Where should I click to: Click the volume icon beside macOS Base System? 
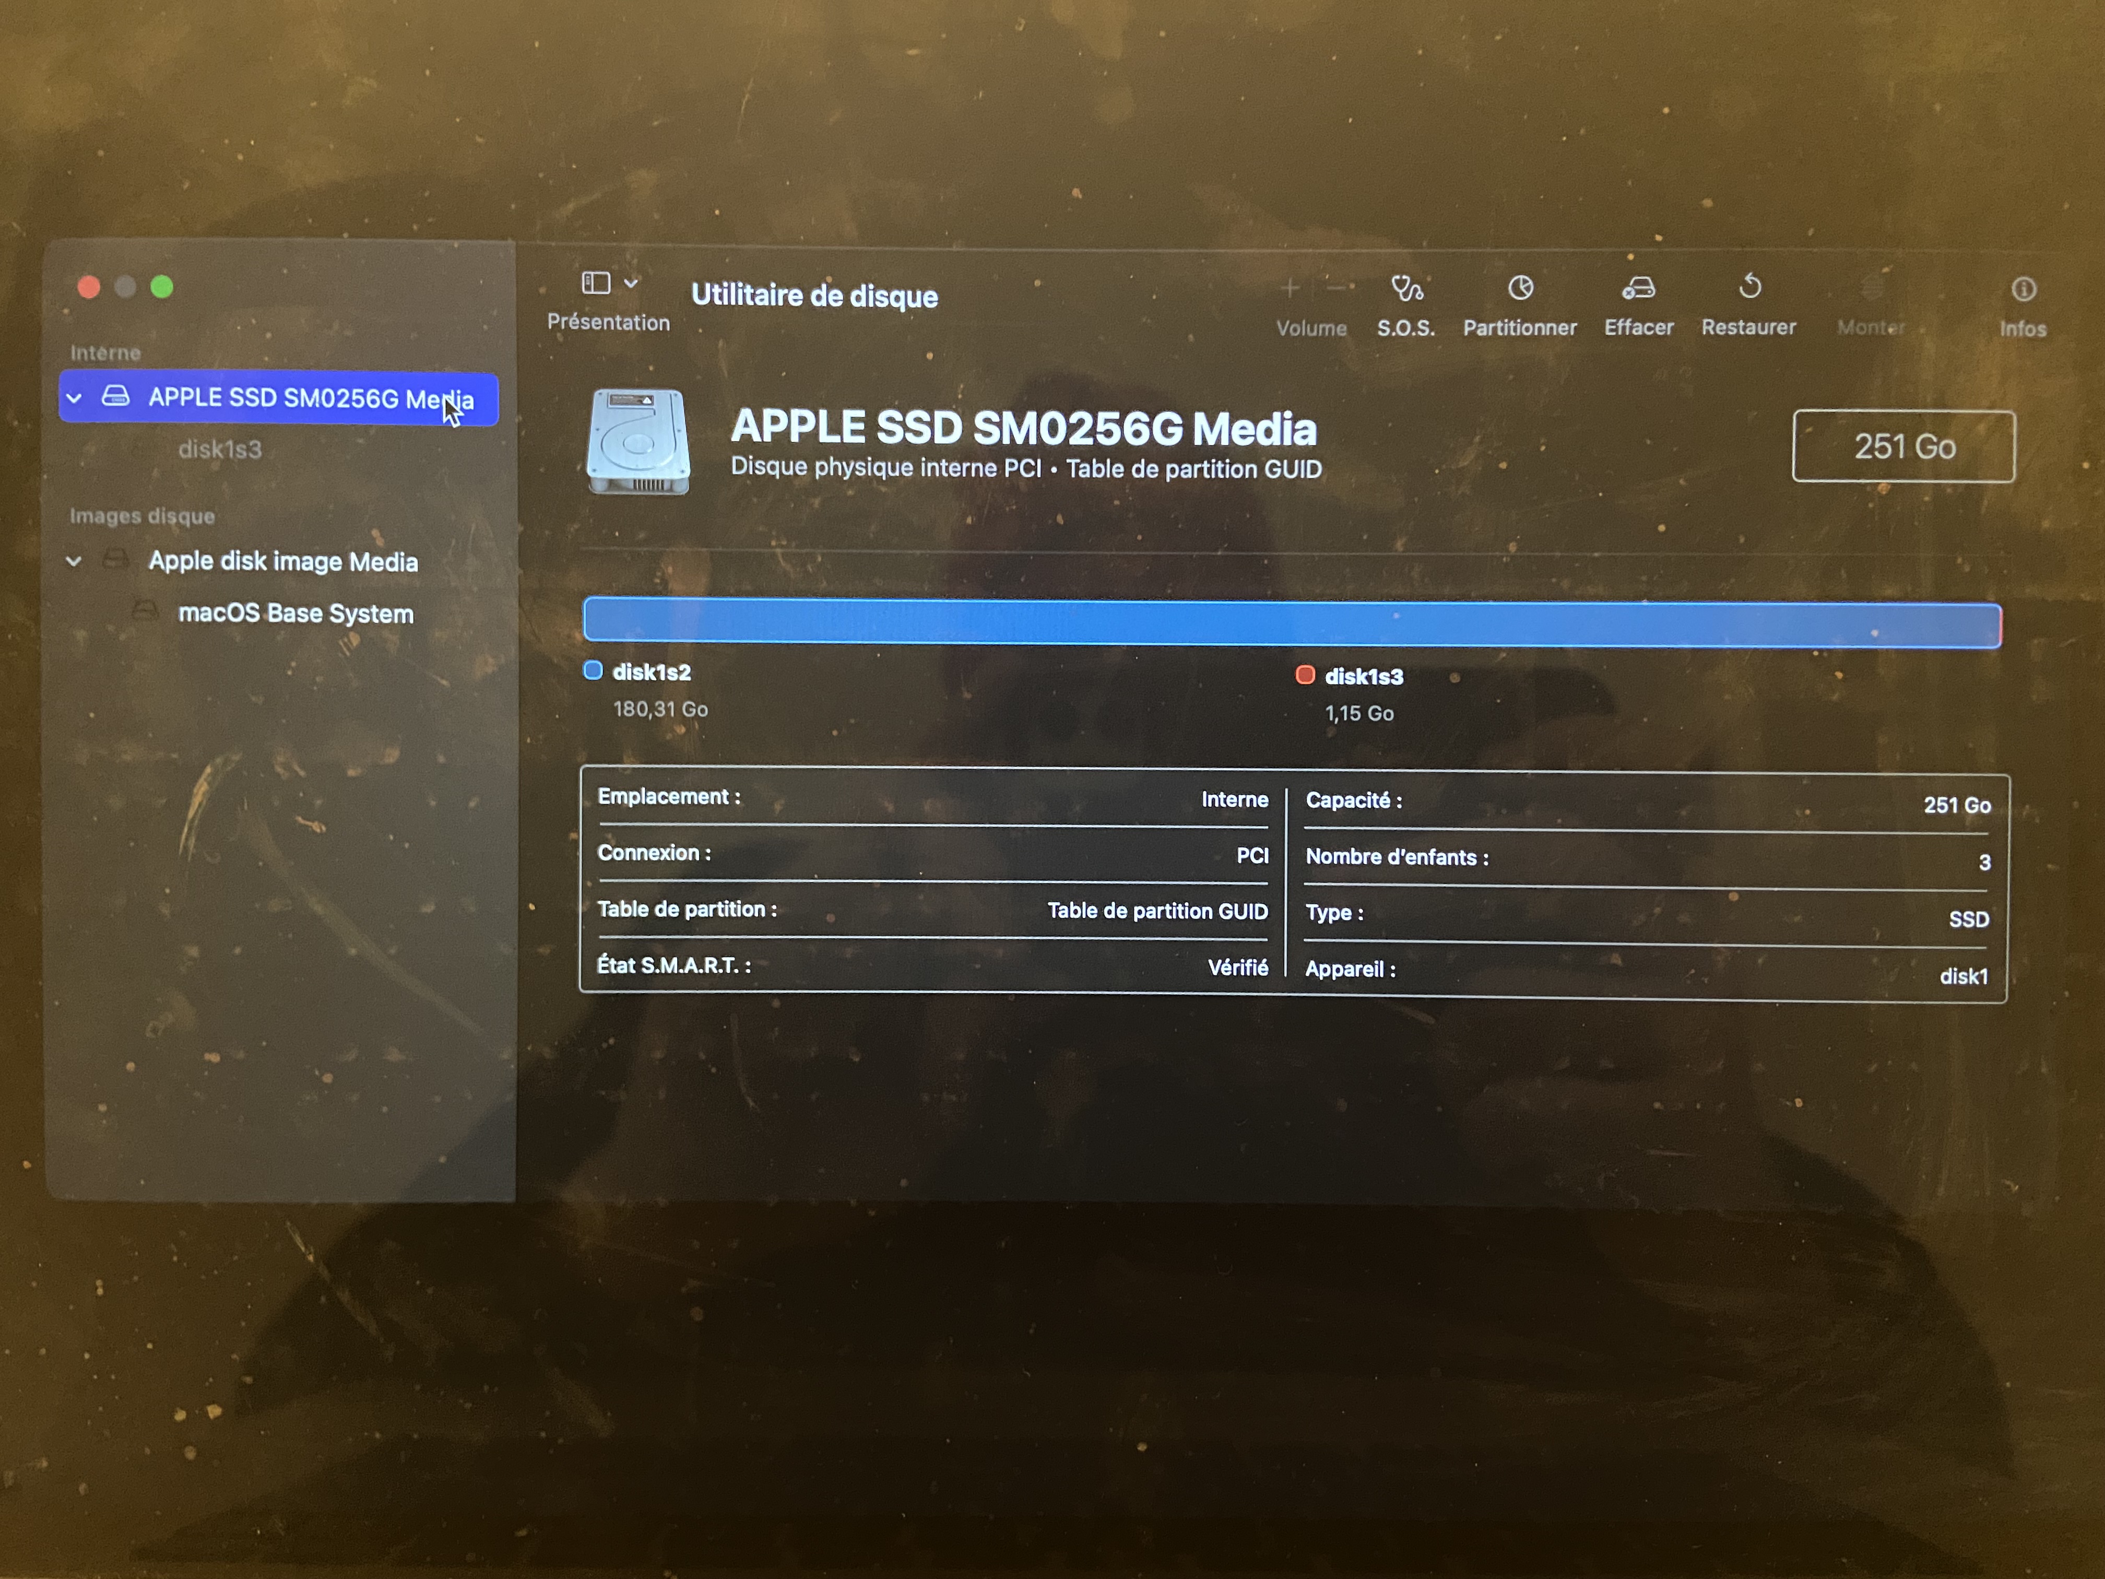click(x=145, y=610)
